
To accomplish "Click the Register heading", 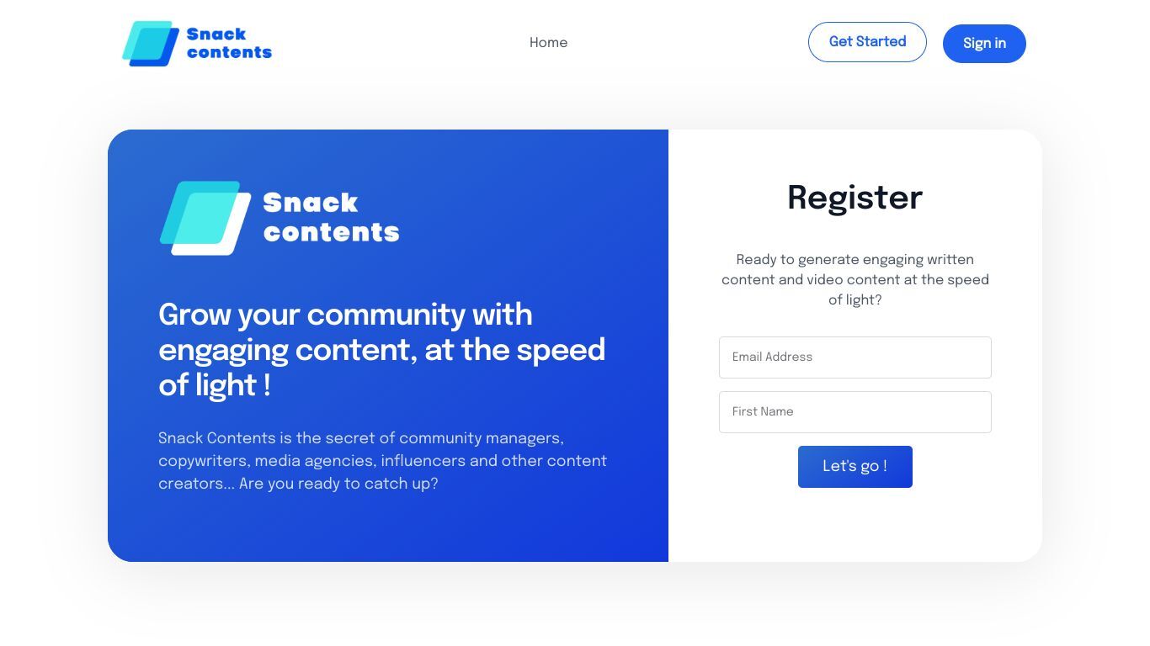I will coord(855,199).
